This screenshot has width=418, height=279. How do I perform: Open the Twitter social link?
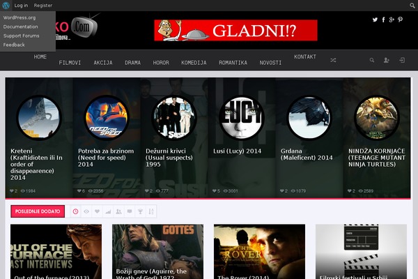click(x=375, y=20)
